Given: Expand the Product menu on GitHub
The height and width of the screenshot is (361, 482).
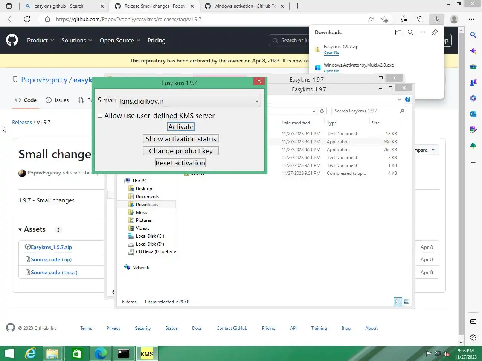Looking at the screenshot, I should click(x=41, y=41).
